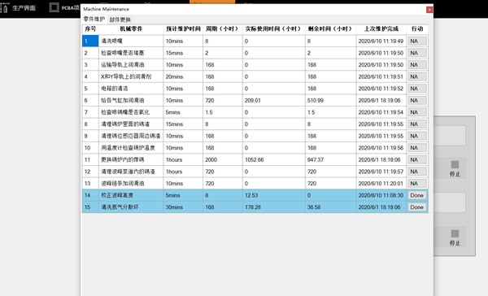Click the 2020/6/10 11:20:01 date cell
Image resolution: width=488 pixels, height=296 pixels.
tap(381, 183)
